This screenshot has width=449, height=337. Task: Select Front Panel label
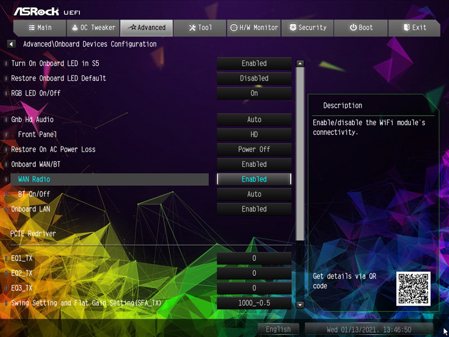(x=38, y=134)
